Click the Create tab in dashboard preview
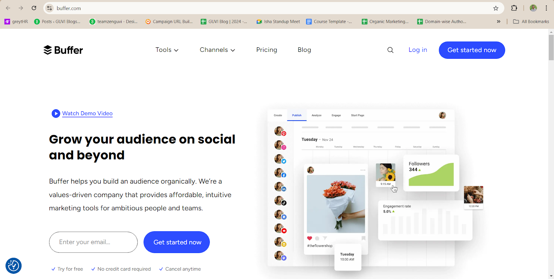554x279 pixels. pyautogui.click(x=278, y=115)
